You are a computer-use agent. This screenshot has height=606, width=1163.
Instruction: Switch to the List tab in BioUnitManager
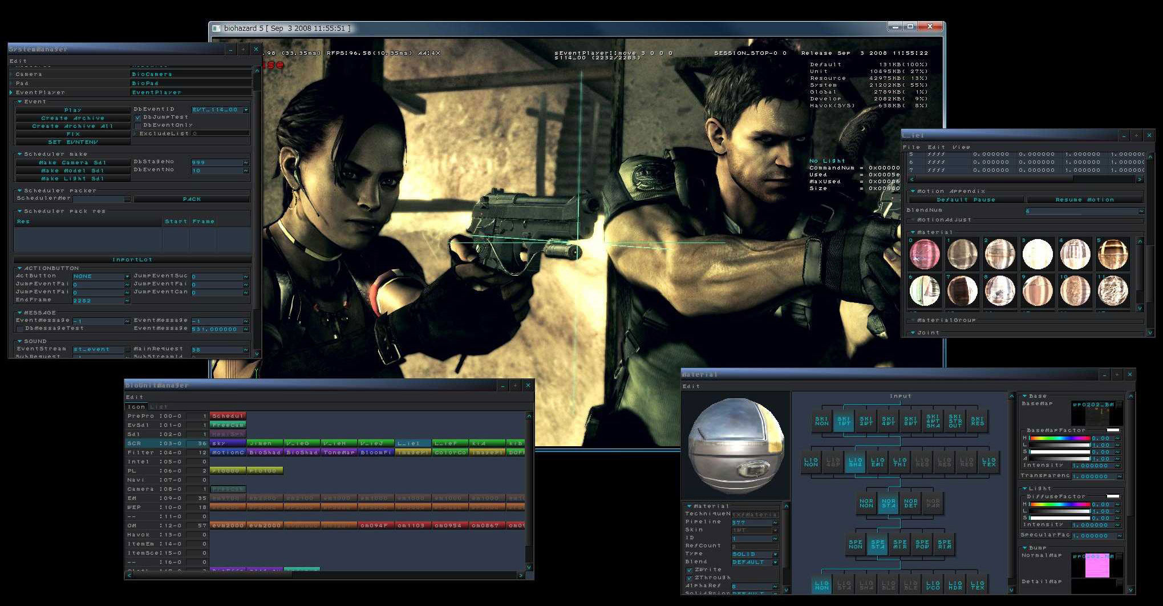coord(159,407)
